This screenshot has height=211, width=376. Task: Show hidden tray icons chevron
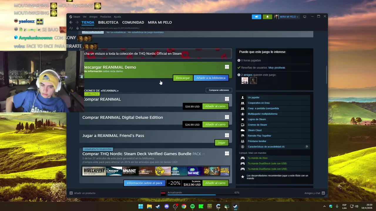(x=324, y=206)
